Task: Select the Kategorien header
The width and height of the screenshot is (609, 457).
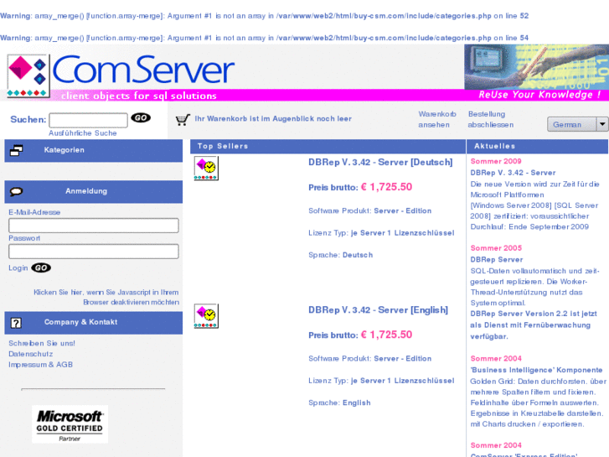Action: [x=94, y=151]
